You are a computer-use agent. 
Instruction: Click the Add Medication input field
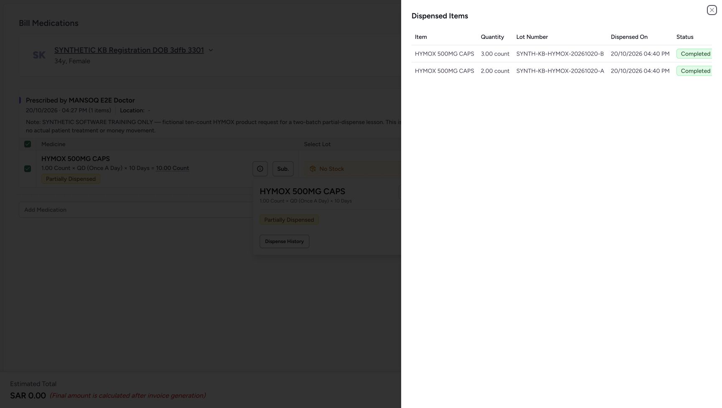[136, 210]
